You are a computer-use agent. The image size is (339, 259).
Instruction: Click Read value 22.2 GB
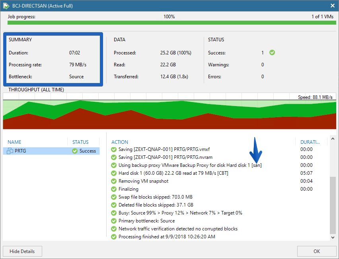168,65
